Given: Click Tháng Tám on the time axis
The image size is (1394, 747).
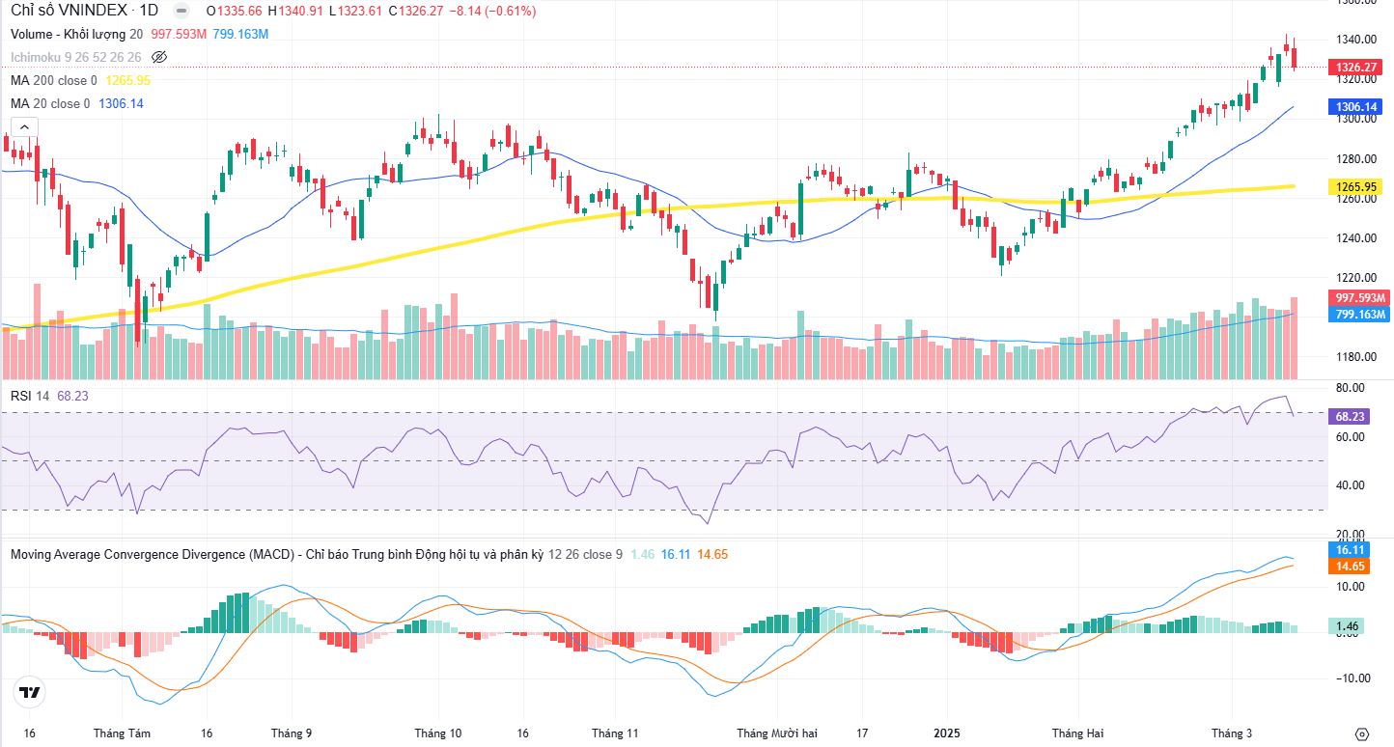Looking at the screenshot, I should [122, 733].
